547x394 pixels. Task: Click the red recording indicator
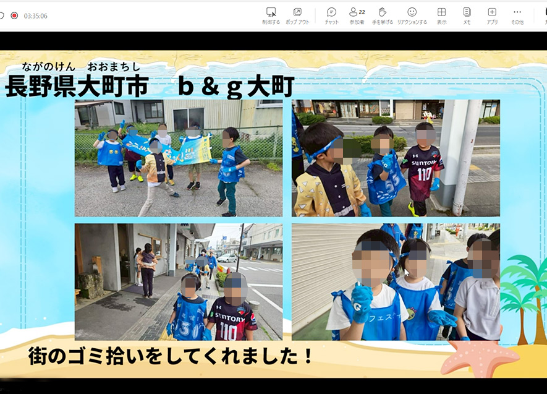click(x=14, y=15)
